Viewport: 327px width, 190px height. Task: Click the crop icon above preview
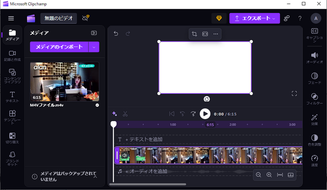coord(194,34)
